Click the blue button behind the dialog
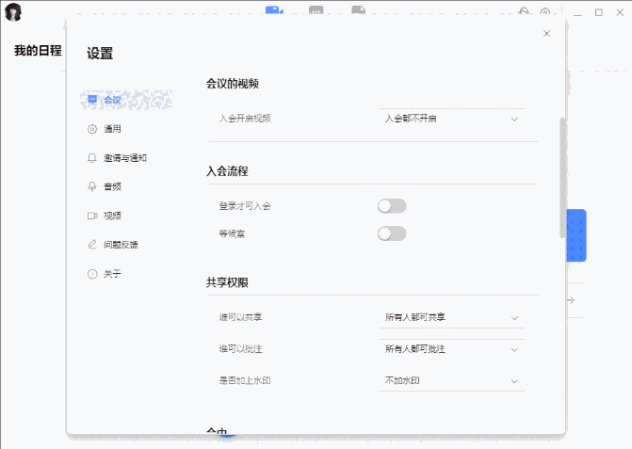The height and width of the screenshot is (449, 632). (x=576, y=235)
